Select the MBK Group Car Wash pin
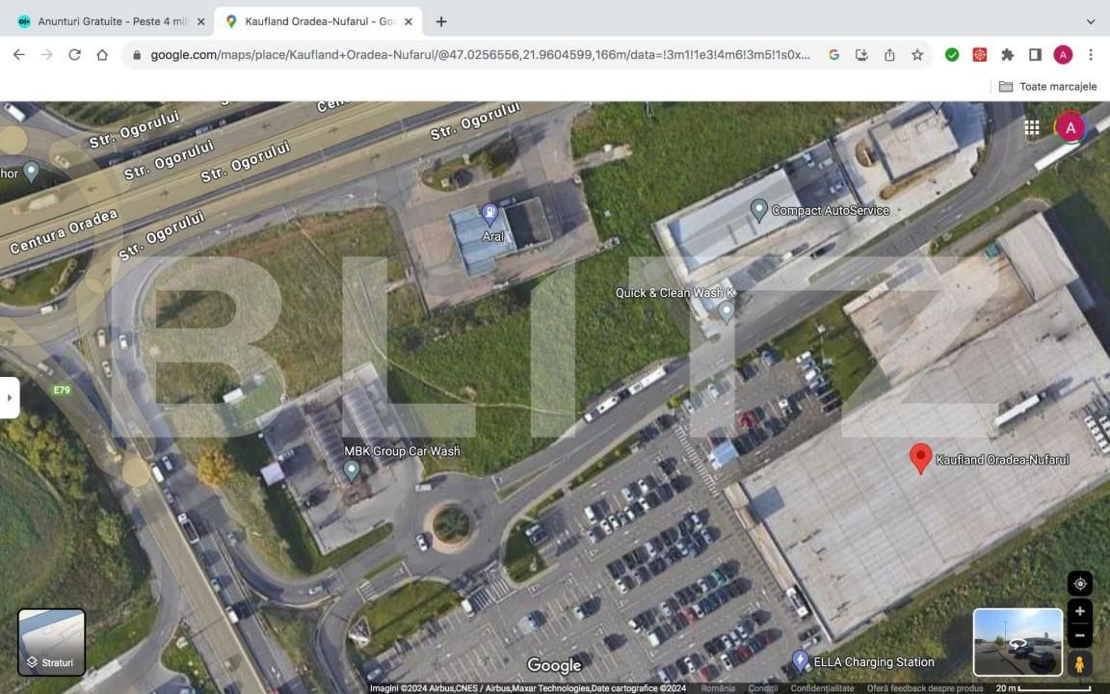This screenshot has width=1110, height=694. (351, 470)
